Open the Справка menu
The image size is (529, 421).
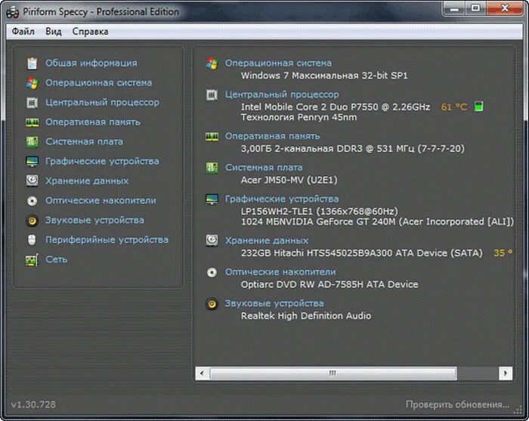click(90, 32)
